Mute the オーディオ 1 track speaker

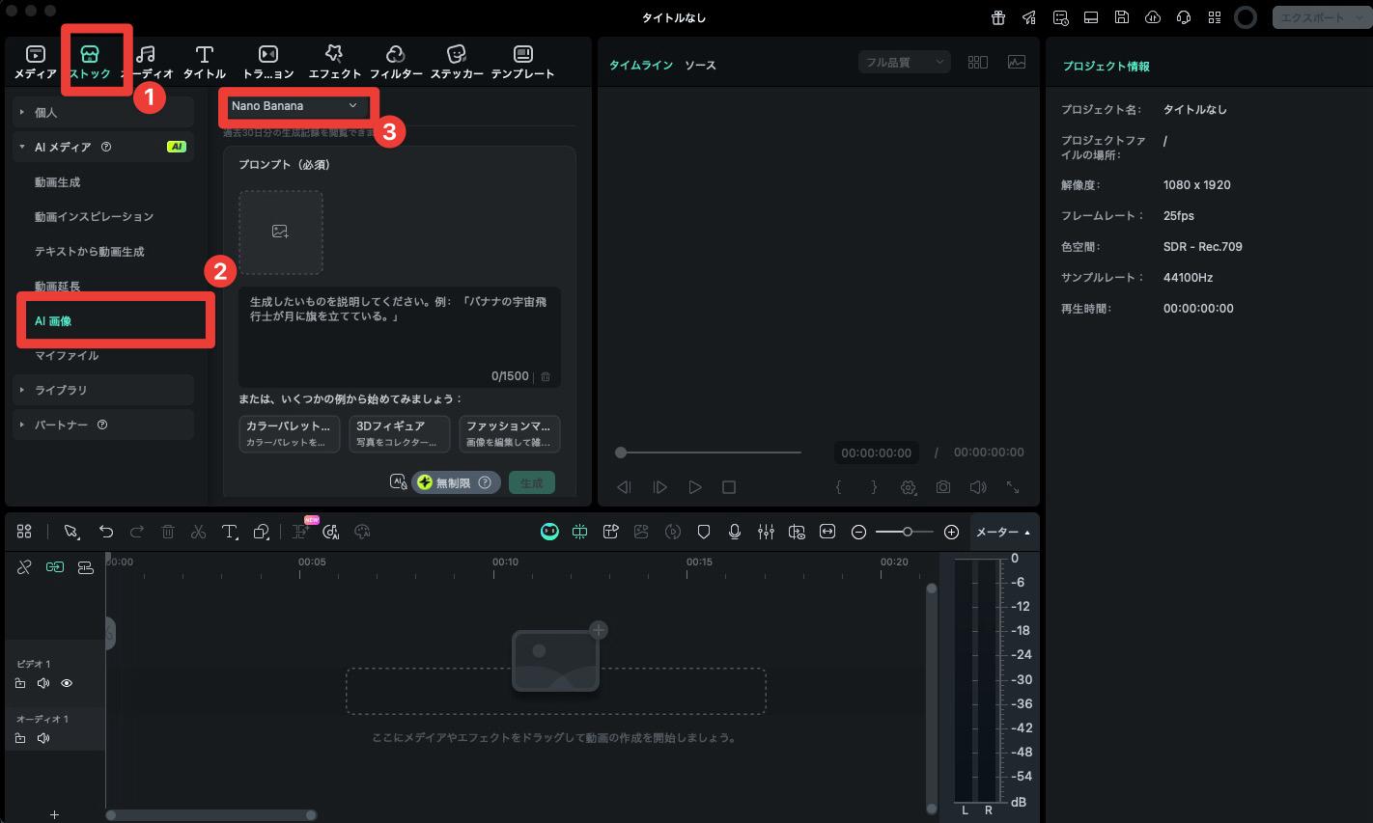click(x=43, y=738)
